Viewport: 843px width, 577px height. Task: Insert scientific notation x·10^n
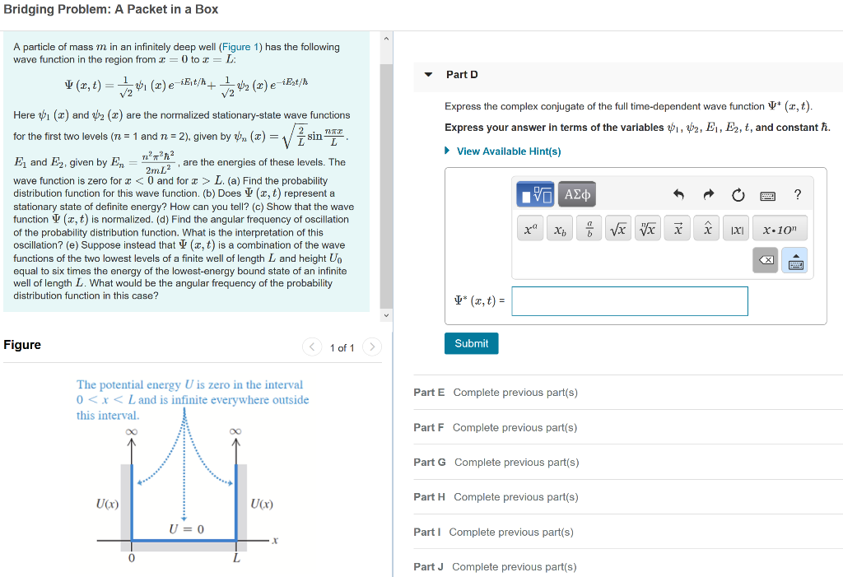(x=780, y=228)
